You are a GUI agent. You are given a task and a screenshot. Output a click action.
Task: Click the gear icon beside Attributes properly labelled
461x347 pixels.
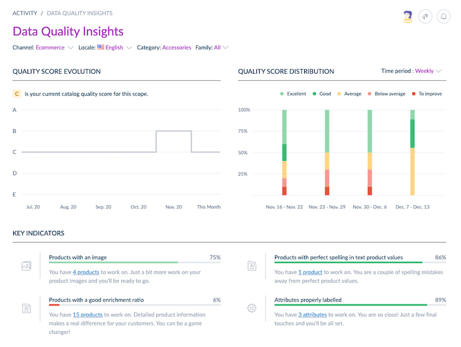[252, 308]
